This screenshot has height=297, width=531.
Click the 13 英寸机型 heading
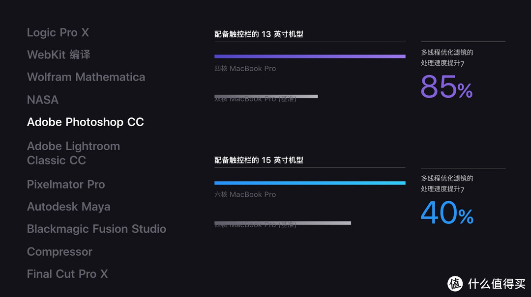tap(259, 34)
